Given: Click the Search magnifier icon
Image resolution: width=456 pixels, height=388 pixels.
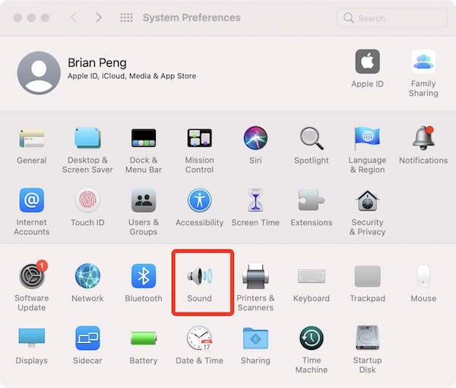Looking at the screenshot, I should (348, 18).
